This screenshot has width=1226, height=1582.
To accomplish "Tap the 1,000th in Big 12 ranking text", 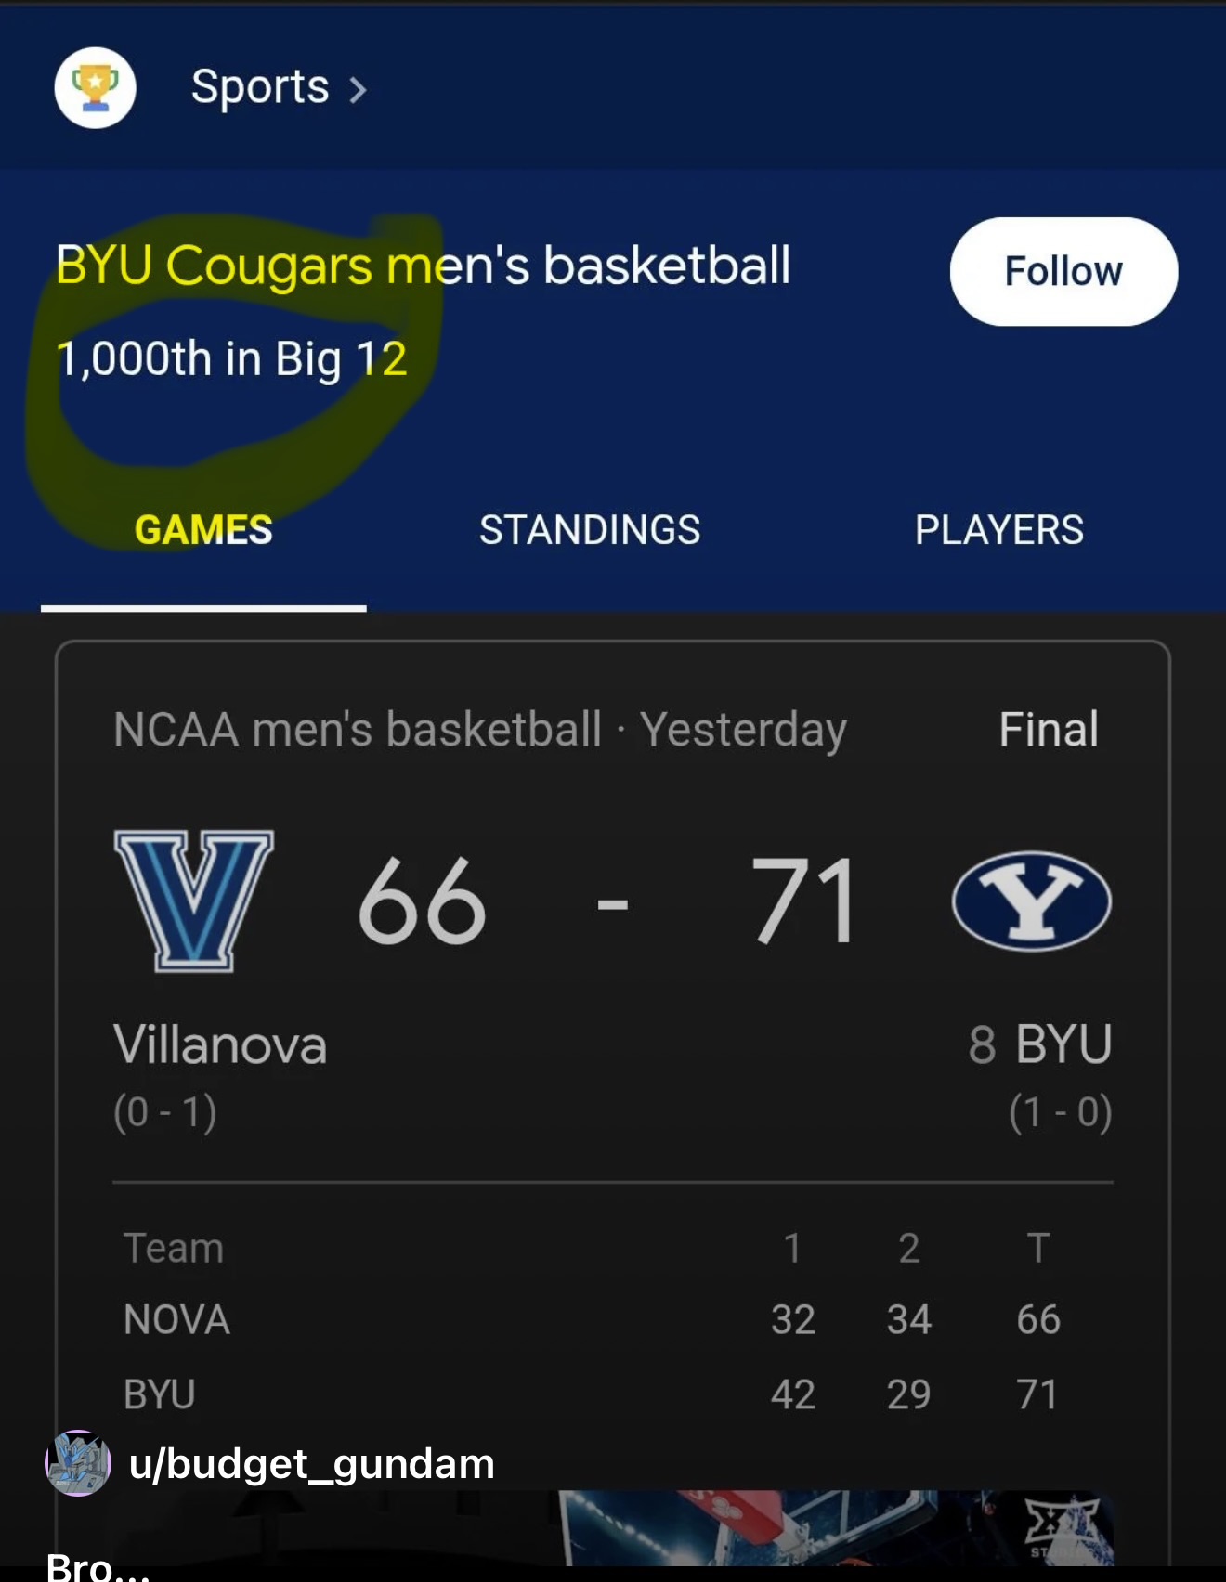I will pos(232,359).
